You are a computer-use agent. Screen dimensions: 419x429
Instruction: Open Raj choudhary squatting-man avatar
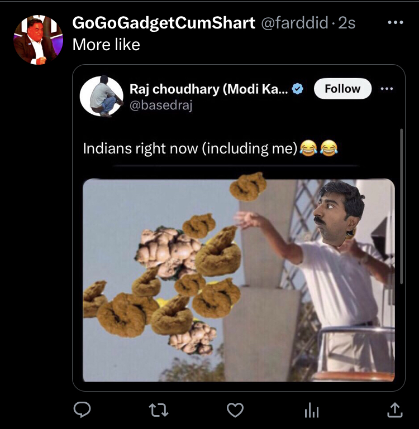(x=101, y=96)
